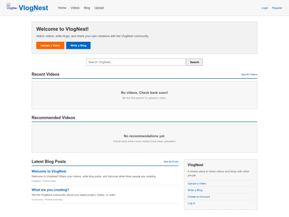This screenshot has width=289, height=217.
Task: Click the blue Write a Blog button
Action: coord(78,46)
